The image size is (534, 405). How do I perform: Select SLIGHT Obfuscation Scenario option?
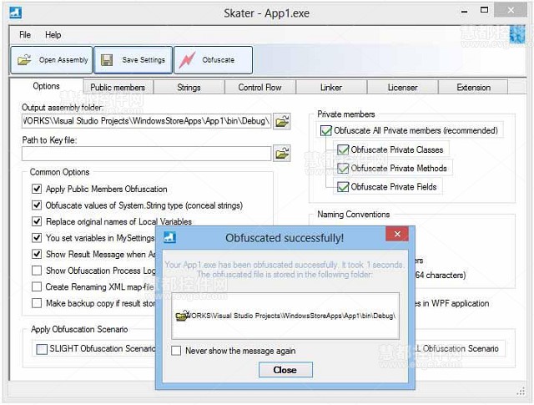42,349
